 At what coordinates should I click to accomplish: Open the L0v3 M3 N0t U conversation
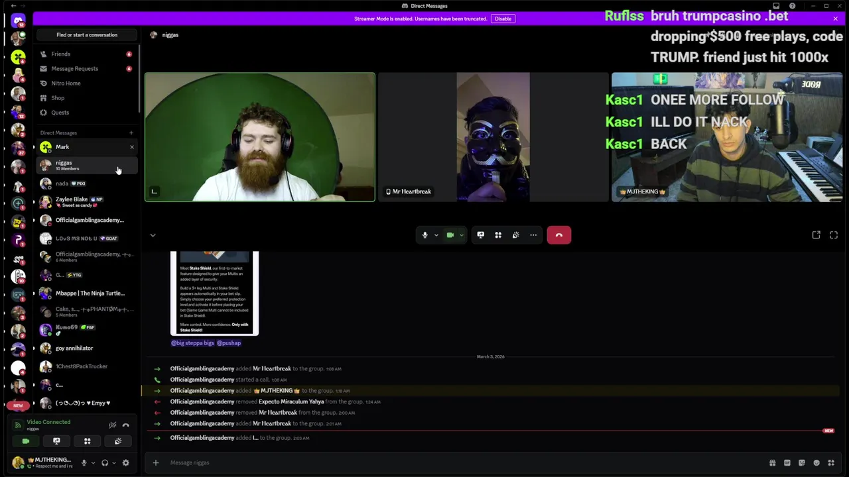(86, 238)
